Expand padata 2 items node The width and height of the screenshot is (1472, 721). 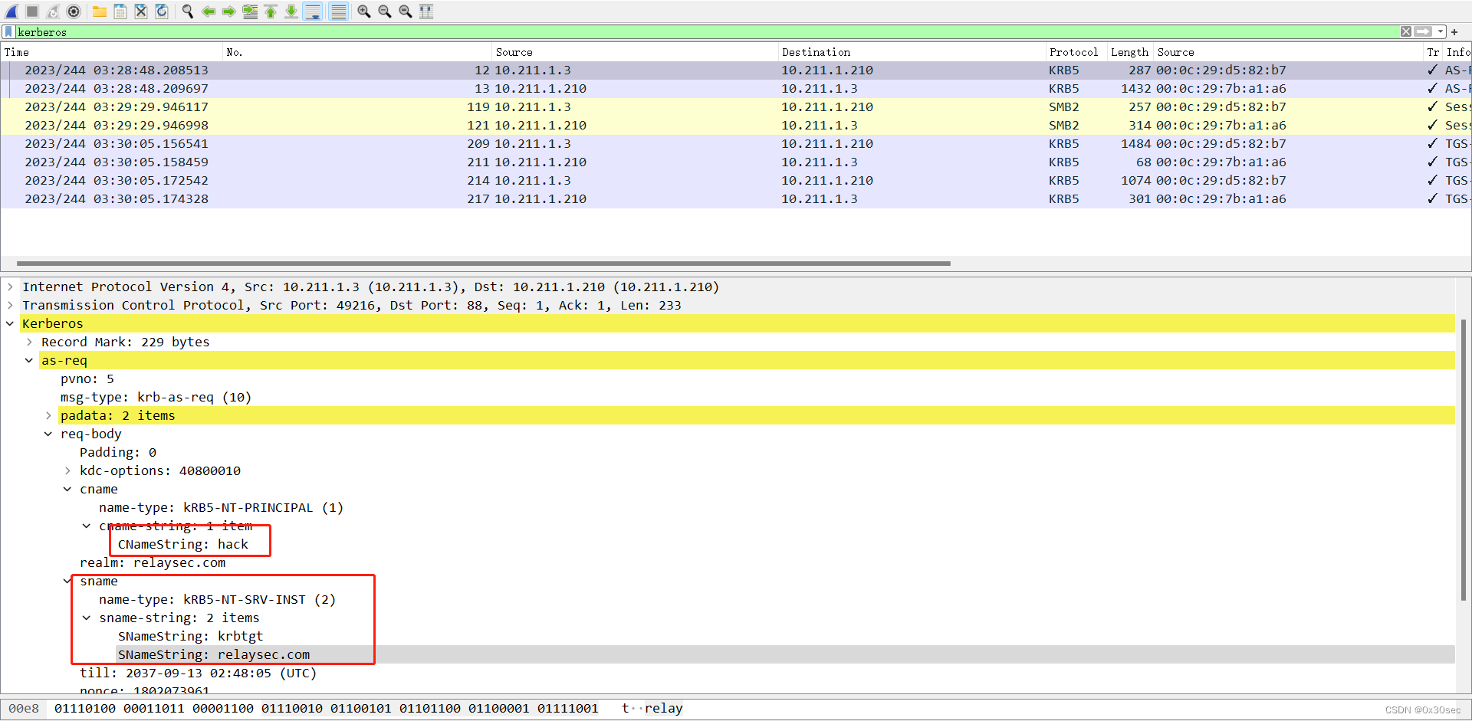pos(48,415)
